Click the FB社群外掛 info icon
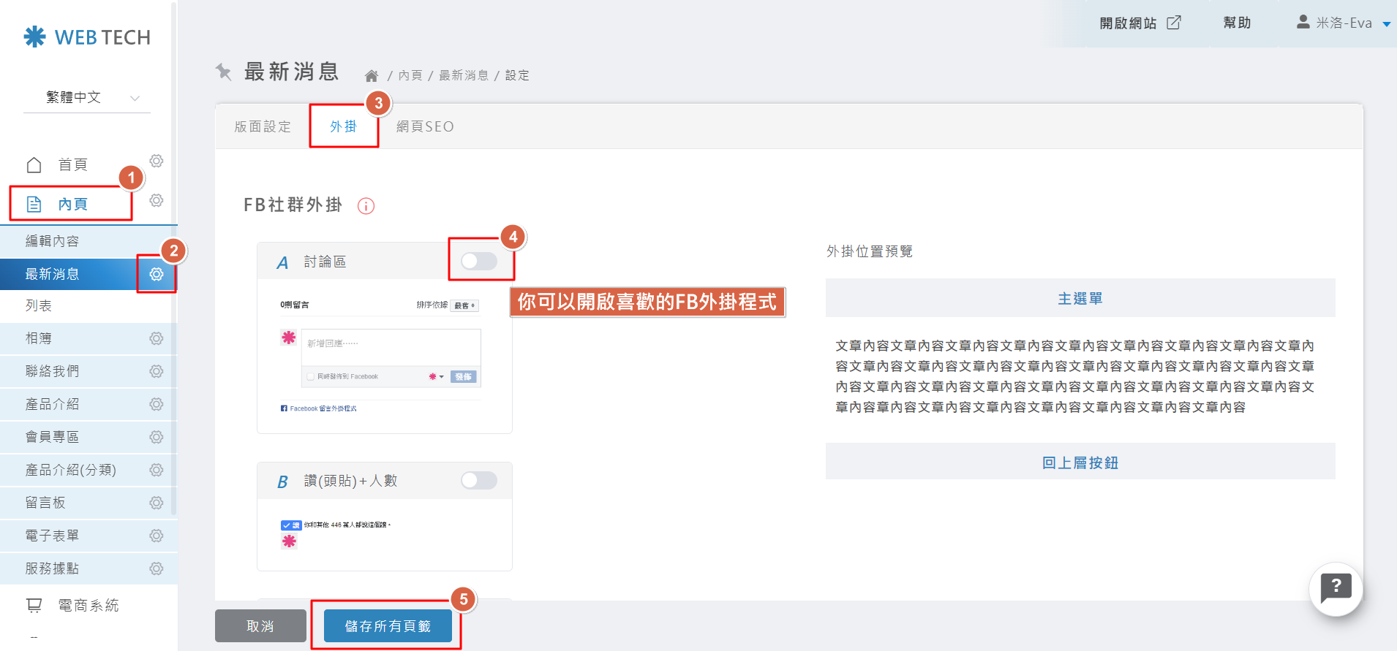The height and width of the screenshot is (651, 1397). 366,206
